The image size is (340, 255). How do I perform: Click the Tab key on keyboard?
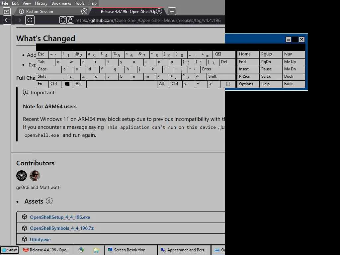(x=45, y=62)
